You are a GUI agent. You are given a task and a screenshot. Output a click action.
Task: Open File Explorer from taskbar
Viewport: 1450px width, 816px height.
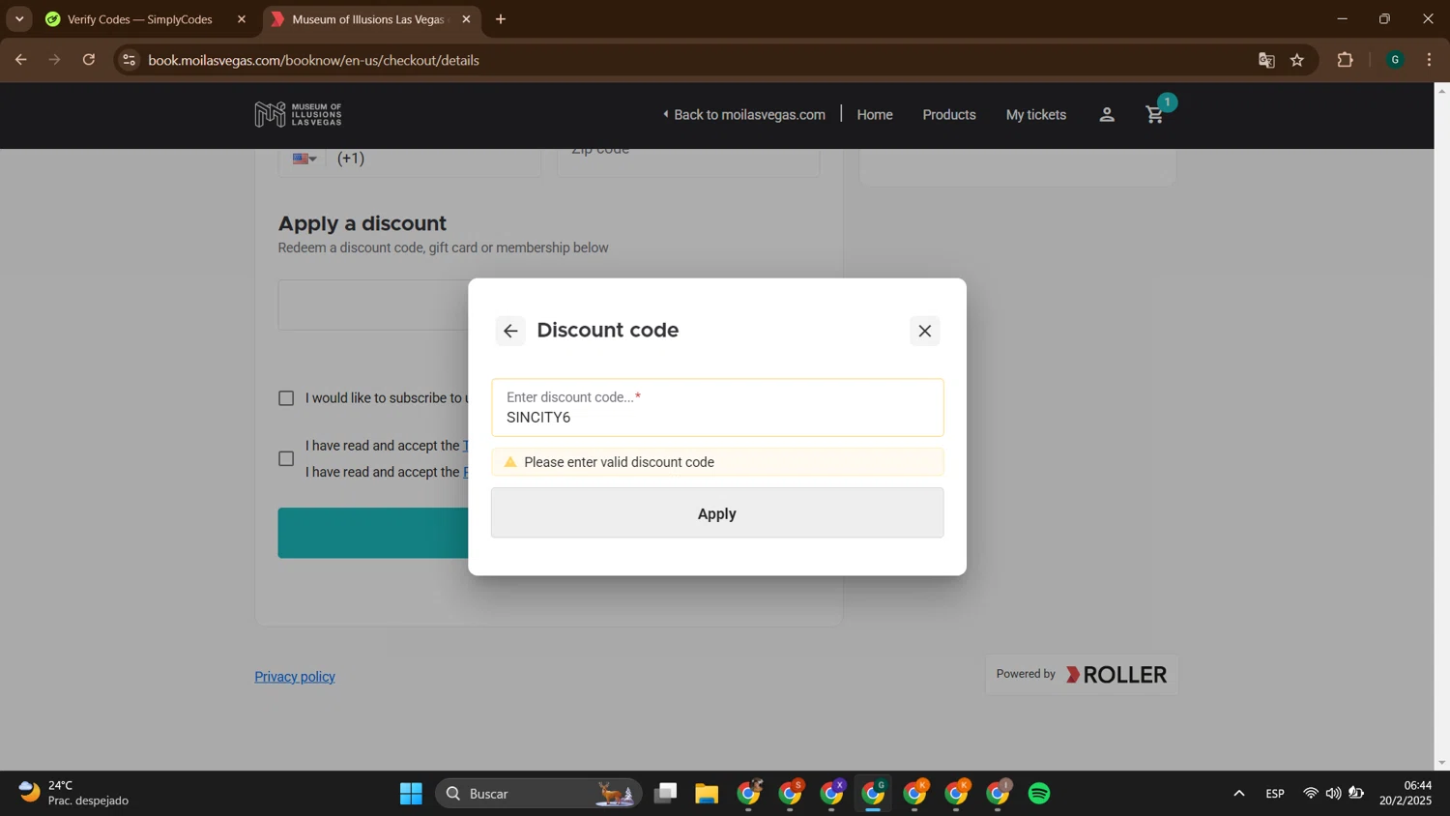pos(707,794)
